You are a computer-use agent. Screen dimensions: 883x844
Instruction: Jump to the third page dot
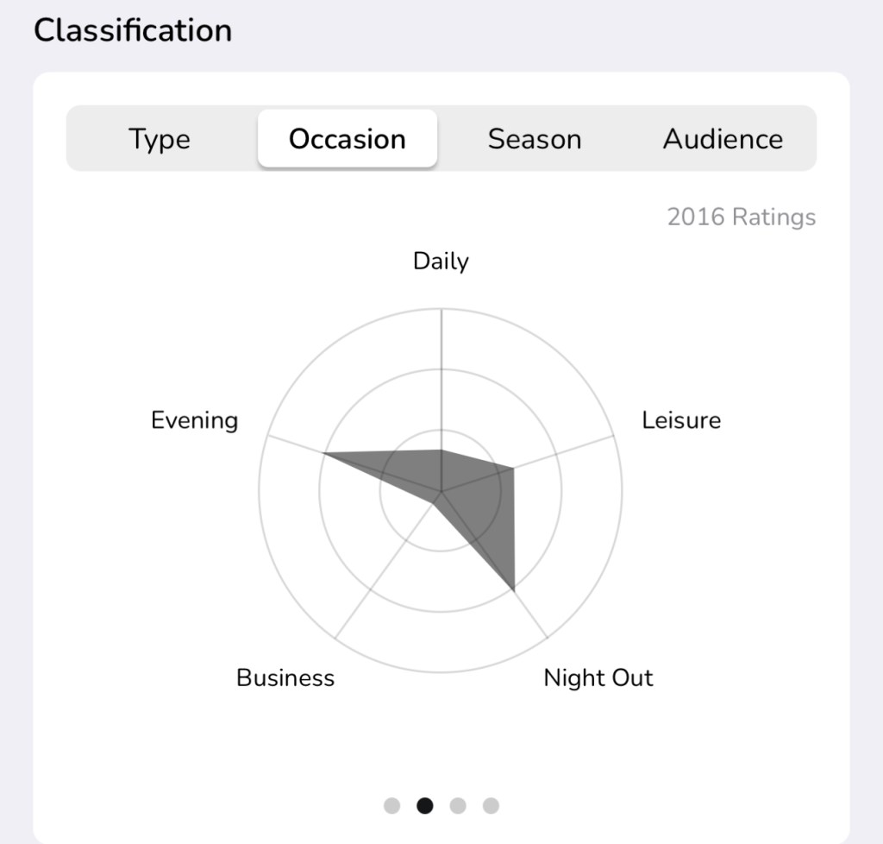click(x=458, y=806)
